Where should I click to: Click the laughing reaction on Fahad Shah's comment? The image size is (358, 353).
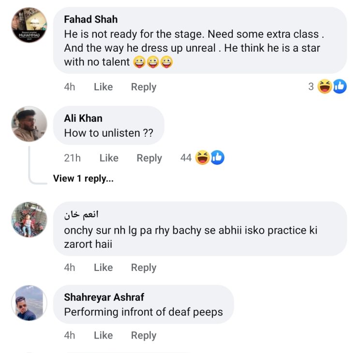point(325,87)
